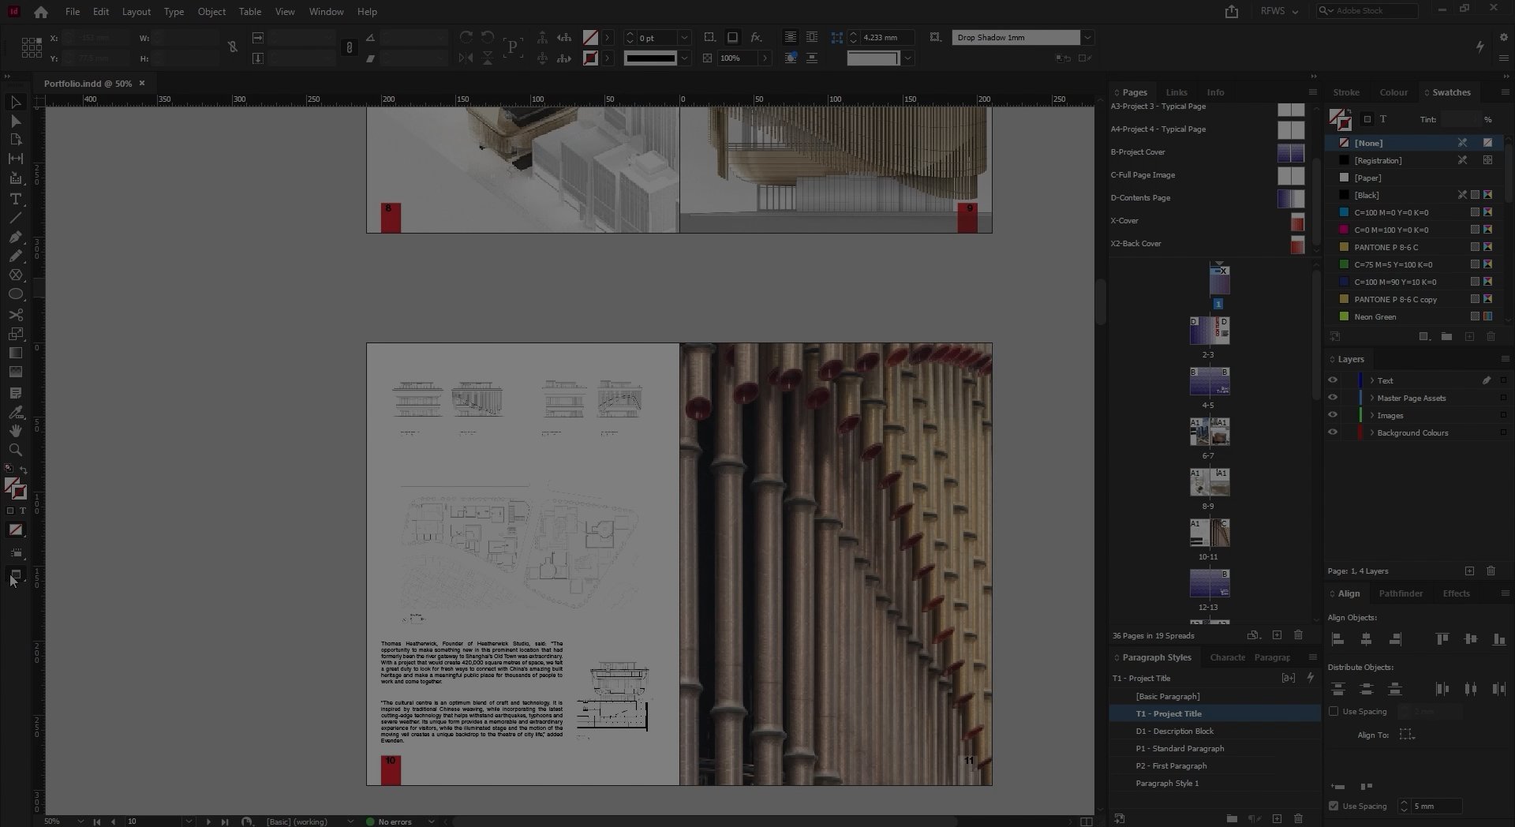Open the Window menu
The height and width of the screenshot is (827, 1515).
click(x=325, y=11)
